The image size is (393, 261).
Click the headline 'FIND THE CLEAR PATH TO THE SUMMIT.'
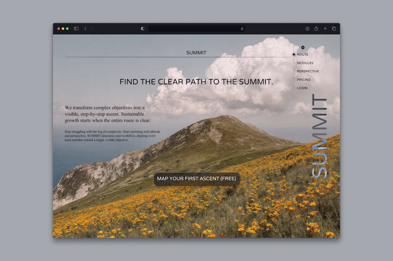point(196,82)
